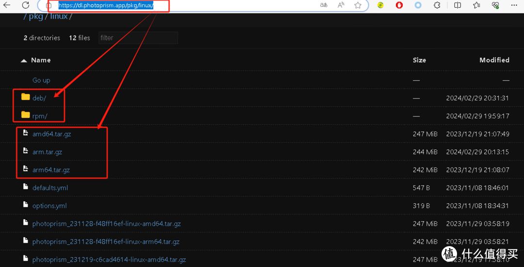The height and width of the screenshot is (267, 524).
Task: Click modified date 2023/11/29 03:58:21
Action: pyautogui.click(x=478, y=242)
